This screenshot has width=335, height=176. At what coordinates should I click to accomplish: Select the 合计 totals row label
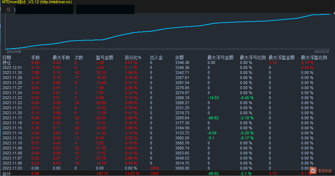tap(6, 173)
